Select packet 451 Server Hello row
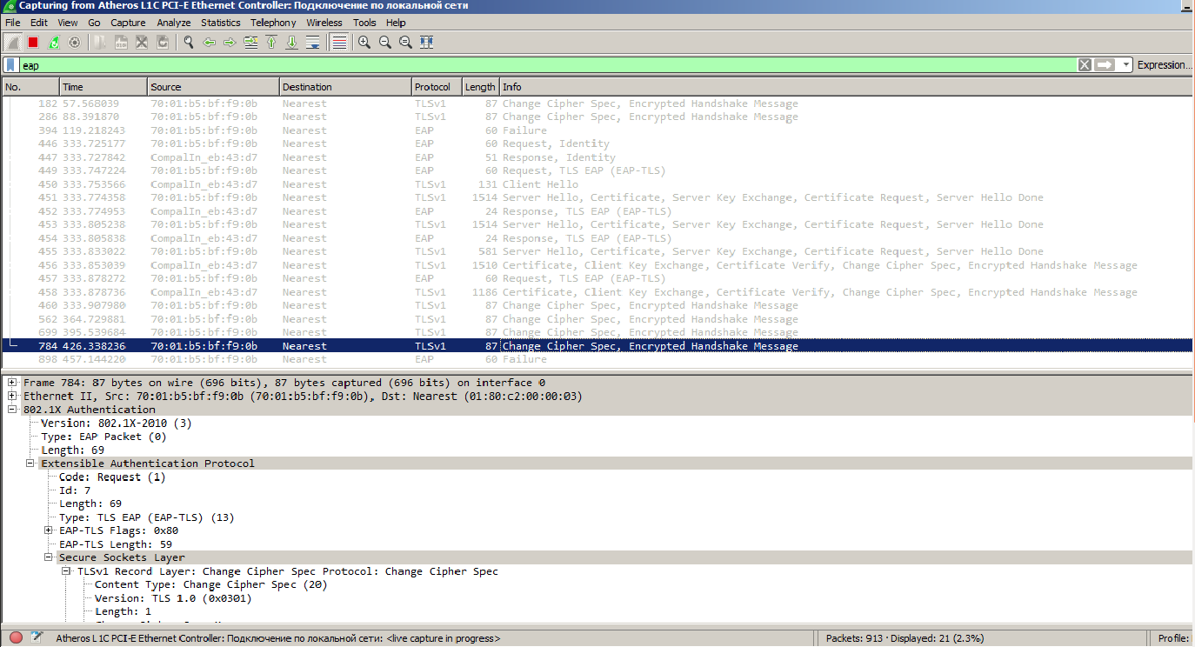The image size is (1195, 647). point(597,197)
